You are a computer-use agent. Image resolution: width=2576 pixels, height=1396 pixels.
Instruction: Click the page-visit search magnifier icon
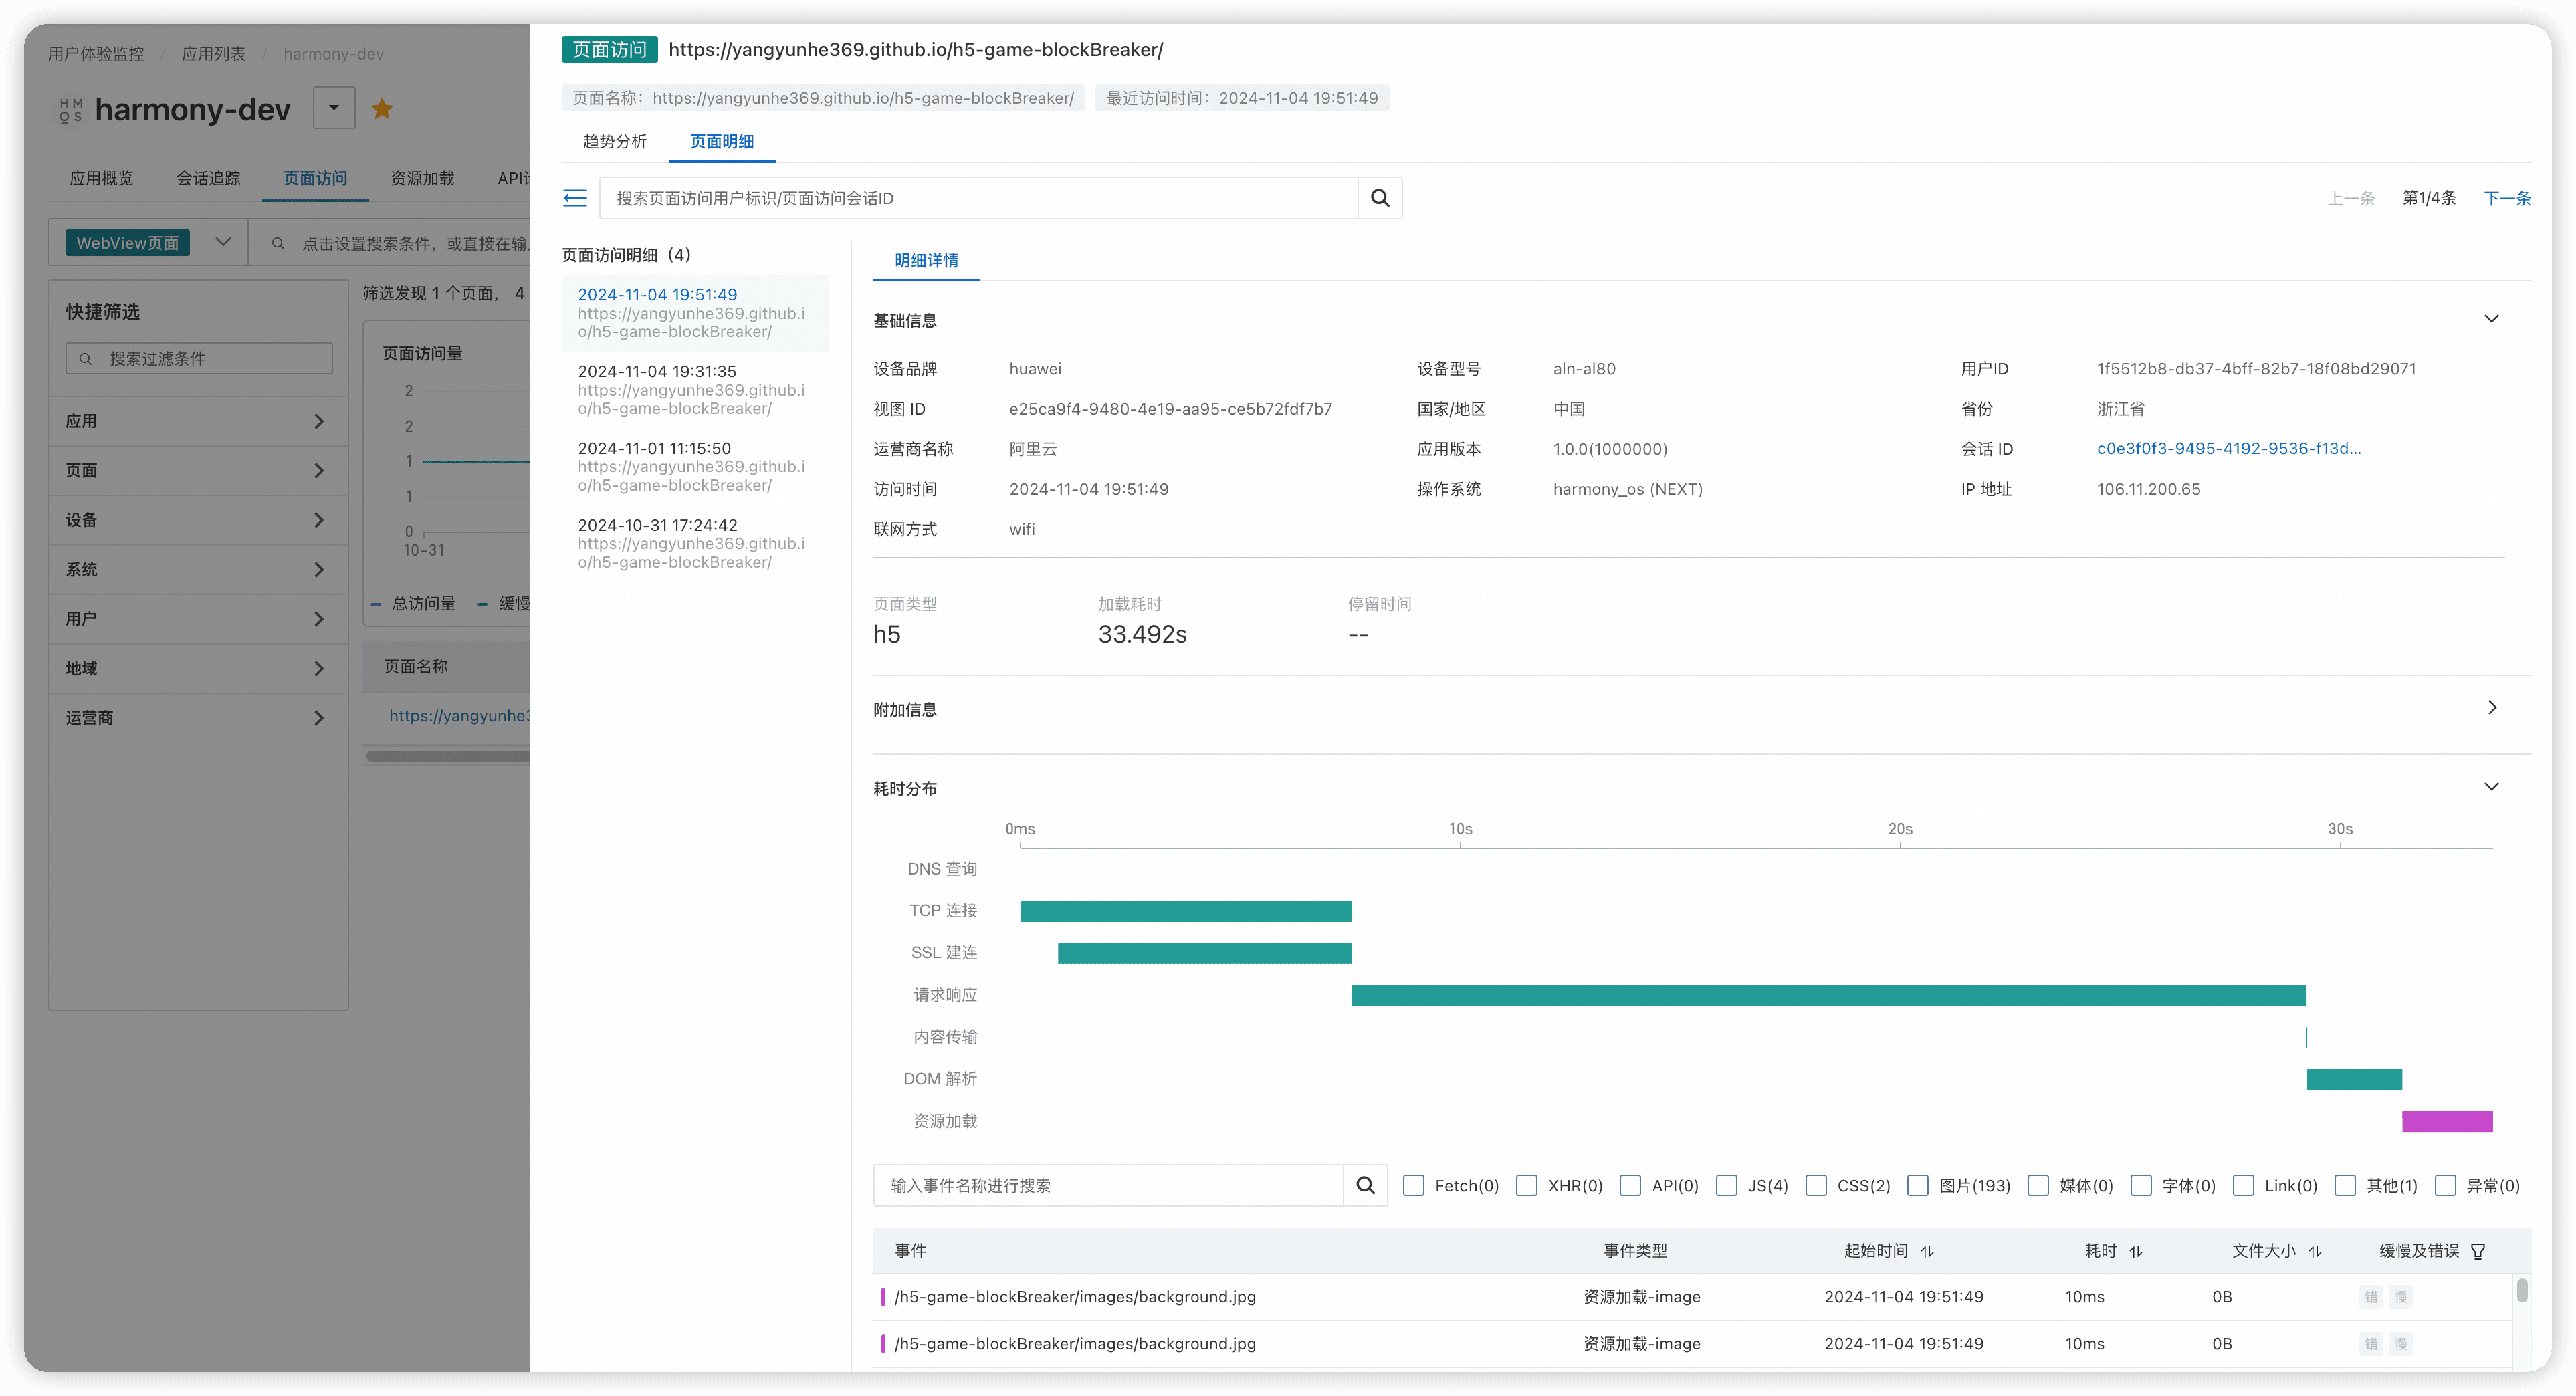pos(1380,198)
